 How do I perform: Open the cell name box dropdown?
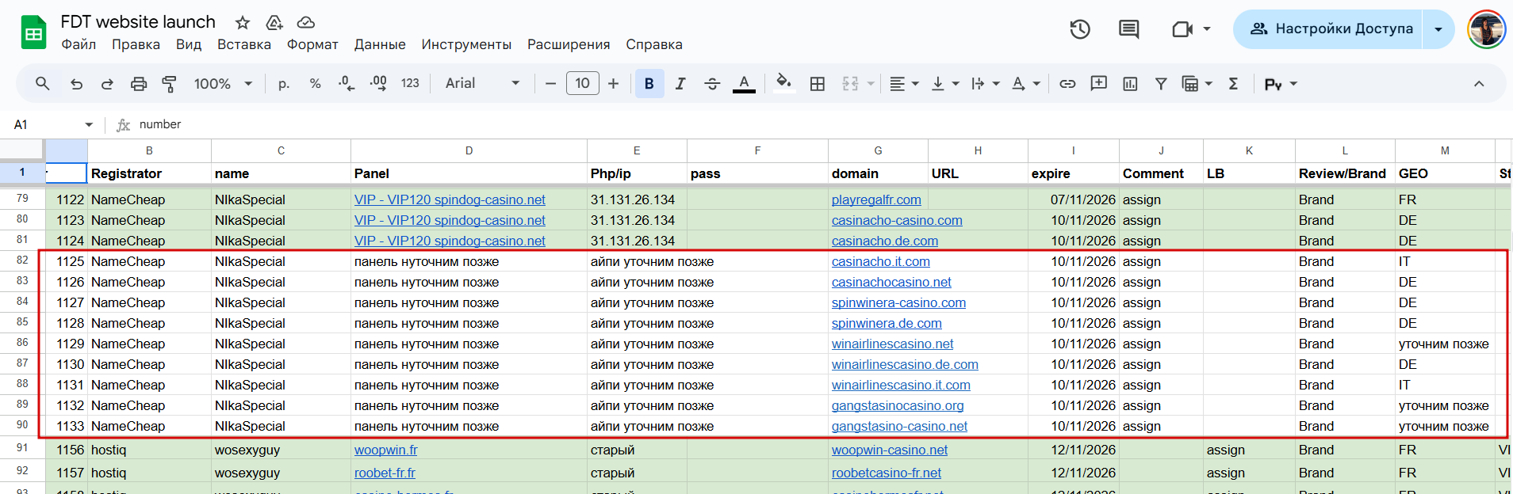[x=89, y=125]
